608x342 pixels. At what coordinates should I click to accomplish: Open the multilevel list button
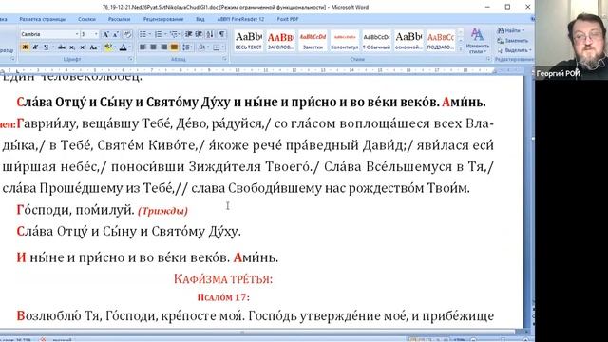tap(175, 34)
